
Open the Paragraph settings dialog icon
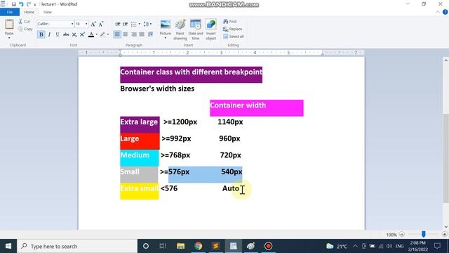click(150, 34)
